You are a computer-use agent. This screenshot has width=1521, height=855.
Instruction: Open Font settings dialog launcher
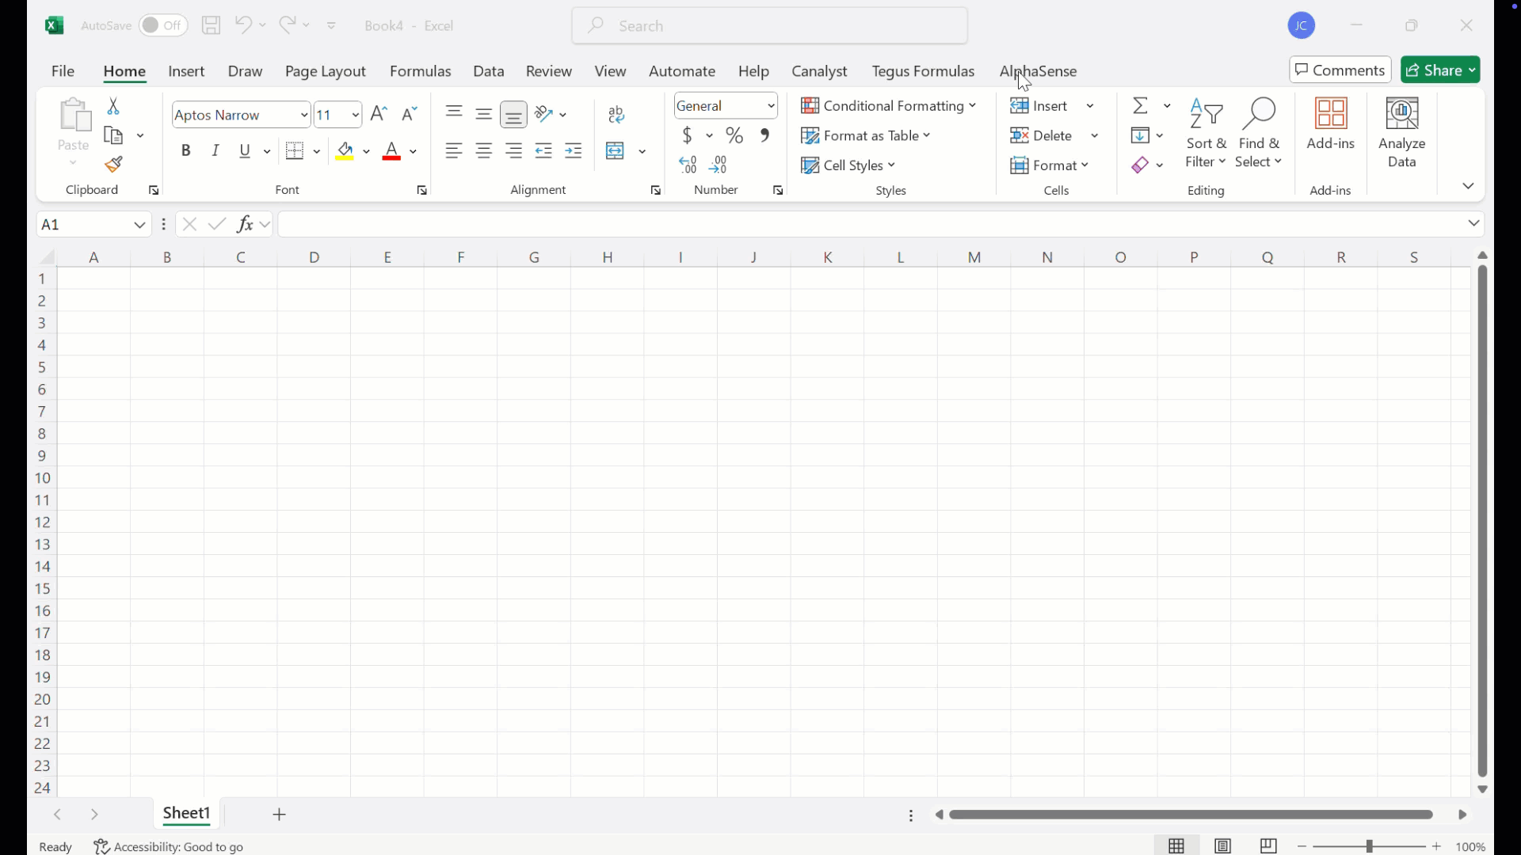pos(422,191)
